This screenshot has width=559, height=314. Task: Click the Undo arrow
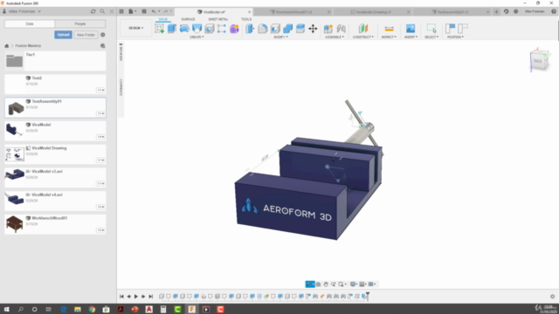154,11
